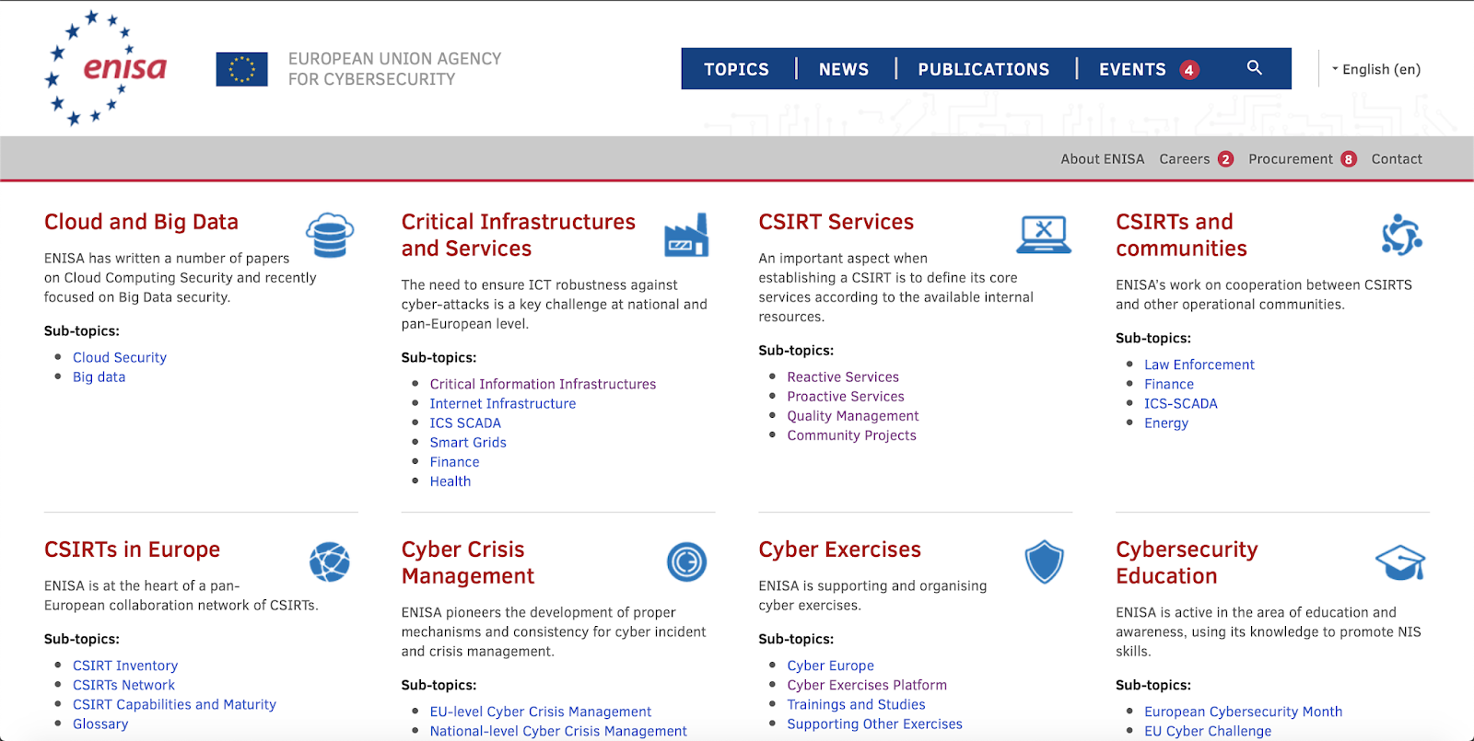This screenshot has width=1474, height=741.
Task: Click the Cloud and Big Data database icon
Action: (330, 235)
